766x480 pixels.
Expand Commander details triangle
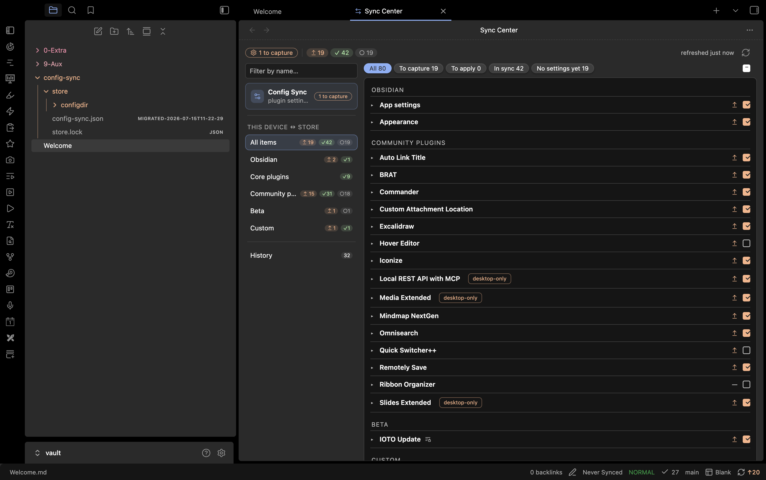372,192
